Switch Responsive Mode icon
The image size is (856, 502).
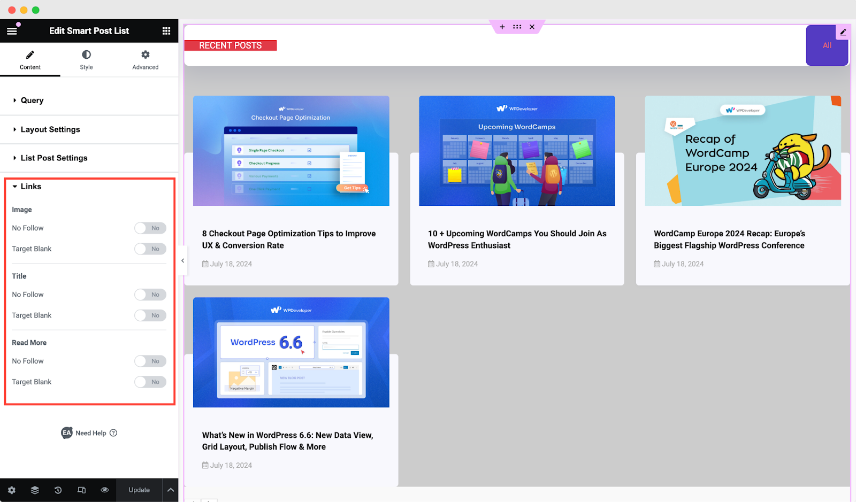(x=81, y=490)
